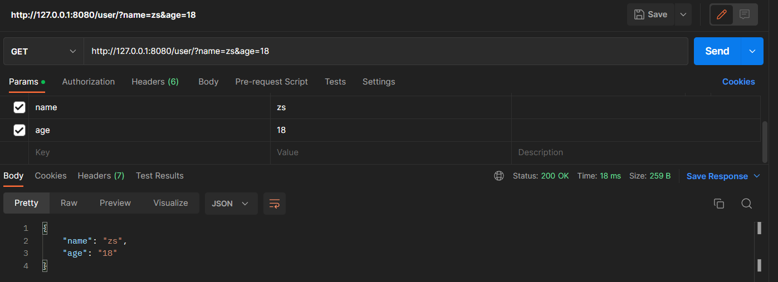778x282 pixels.
Task: Click the pencil edit mode icon
Action: (x=722, y=14)
